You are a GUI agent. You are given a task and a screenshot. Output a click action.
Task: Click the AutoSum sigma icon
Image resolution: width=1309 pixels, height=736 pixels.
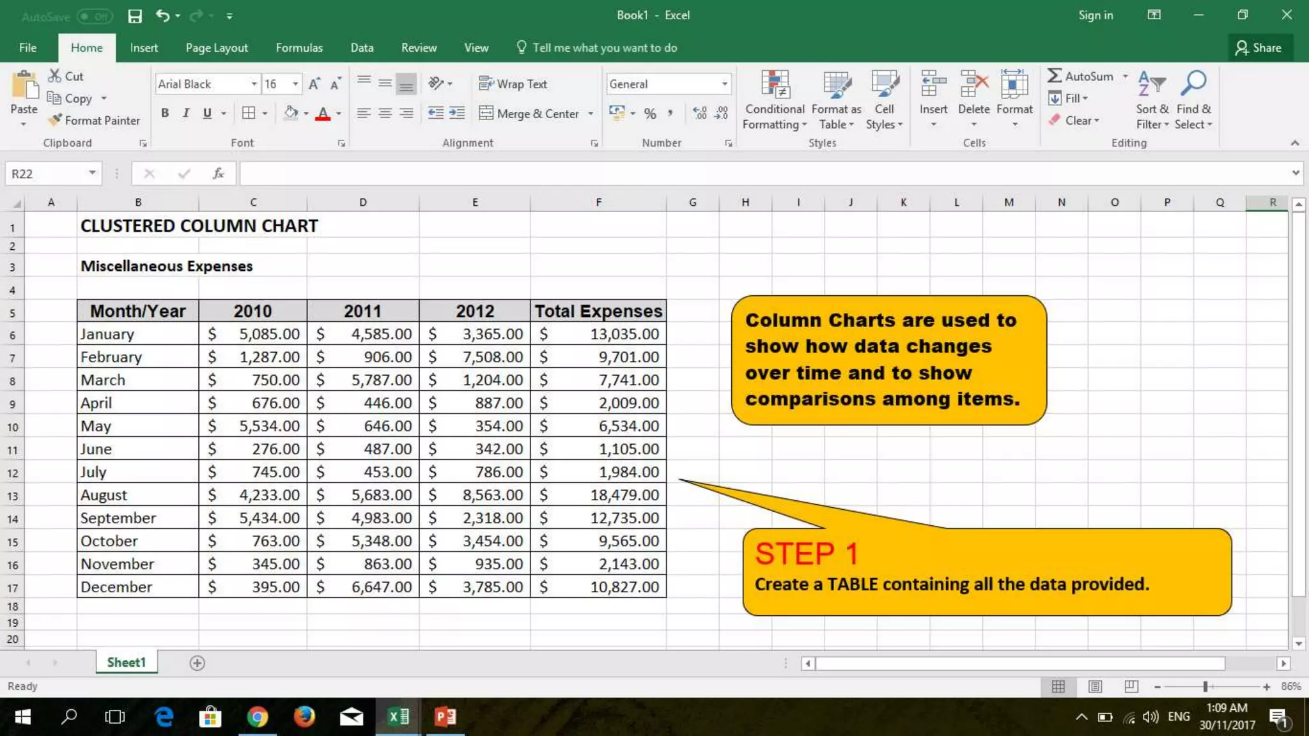coord(1055,76)
